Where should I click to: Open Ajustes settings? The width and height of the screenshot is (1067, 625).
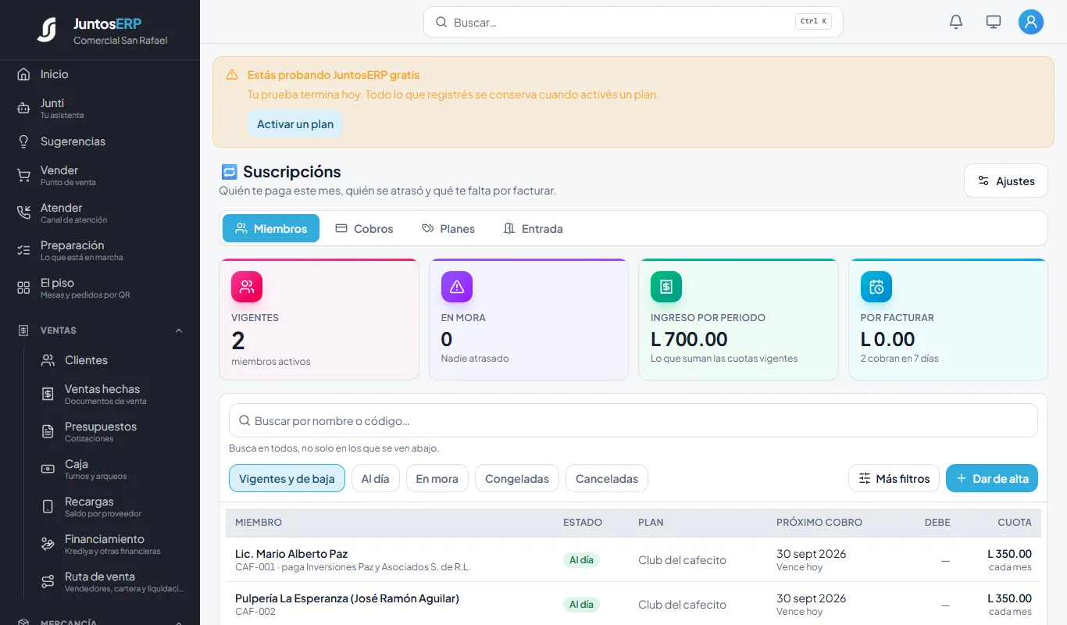pyautogui.click(x=1006, y=180)
